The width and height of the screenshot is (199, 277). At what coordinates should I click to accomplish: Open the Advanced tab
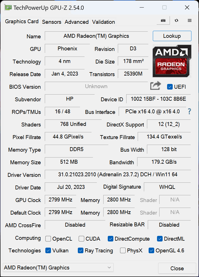tap(76, 22)
